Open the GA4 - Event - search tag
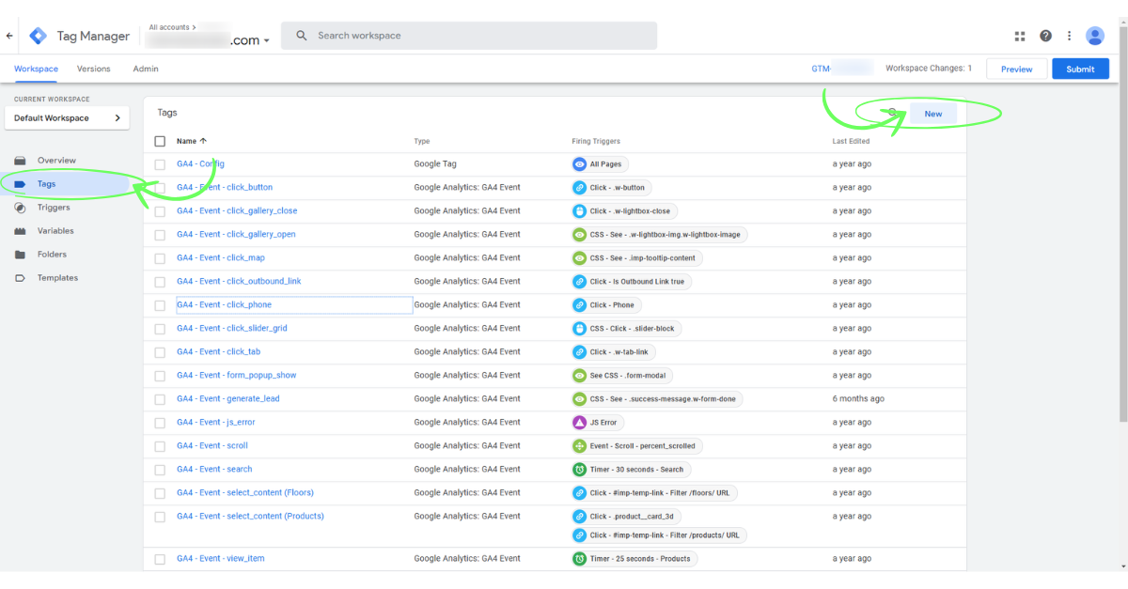The width and height of the screenshot is (1128, 589). [214, 470]
